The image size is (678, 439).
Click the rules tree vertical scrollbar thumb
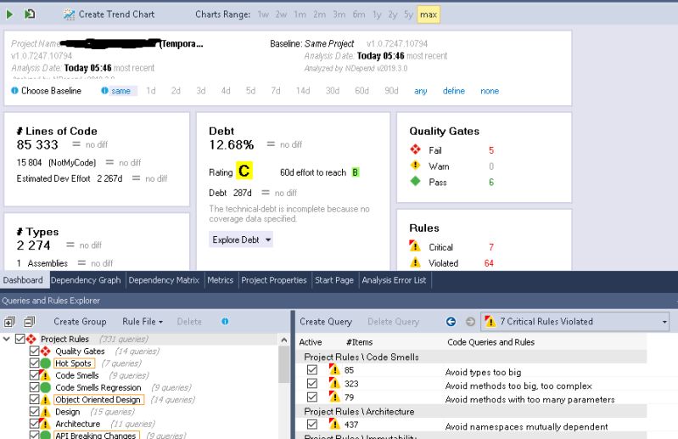coord(283,364)
